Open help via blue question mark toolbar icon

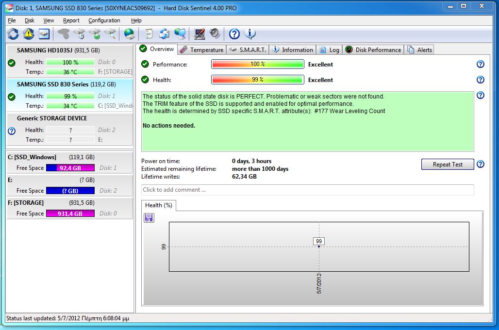[234, 34]
